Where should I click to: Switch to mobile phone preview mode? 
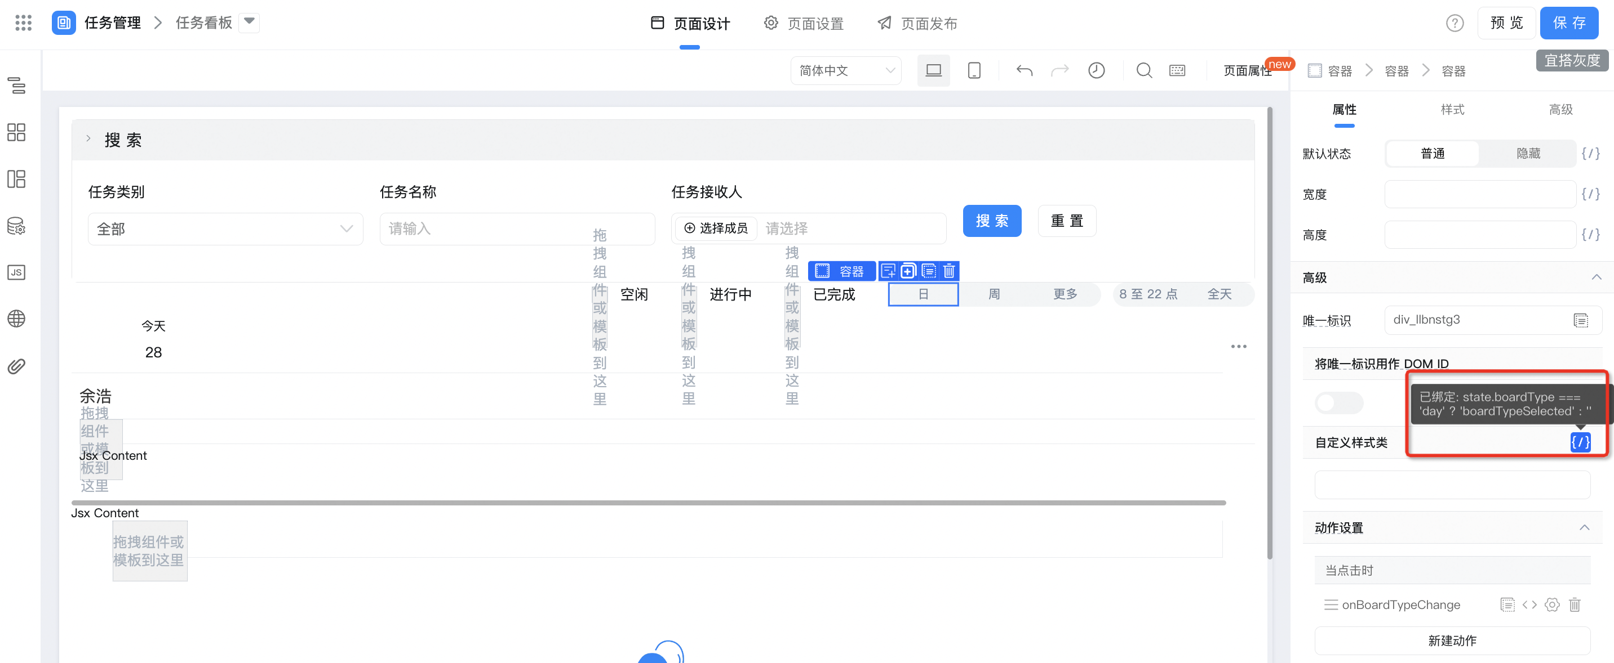pos(974,71)
